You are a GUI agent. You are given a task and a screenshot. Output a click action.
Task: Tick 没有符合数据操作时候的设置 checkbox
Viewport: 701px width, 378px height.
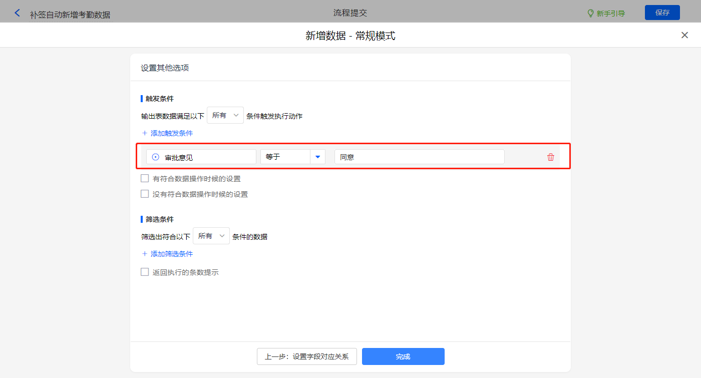click(145, 194)
